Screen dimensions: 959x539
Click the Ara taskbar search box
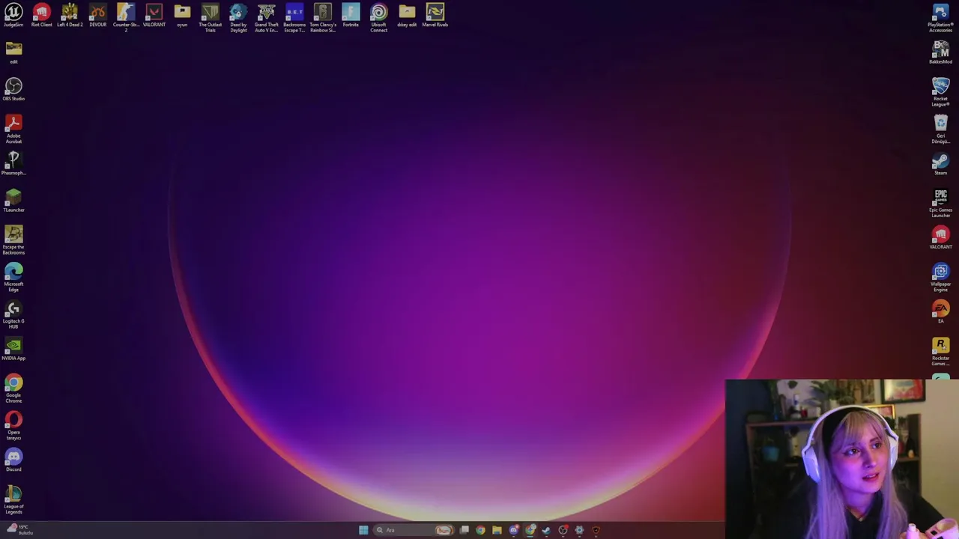point(416,530)
